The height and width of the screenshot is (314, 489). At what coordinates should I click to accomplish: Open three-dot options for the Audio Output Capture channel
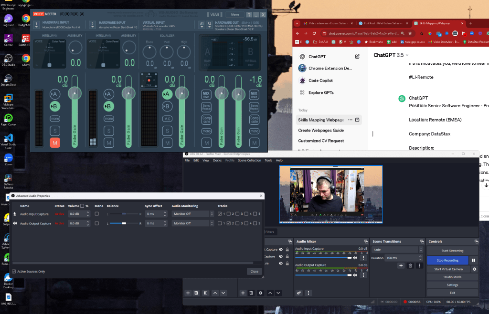click(x=363, y=275)
